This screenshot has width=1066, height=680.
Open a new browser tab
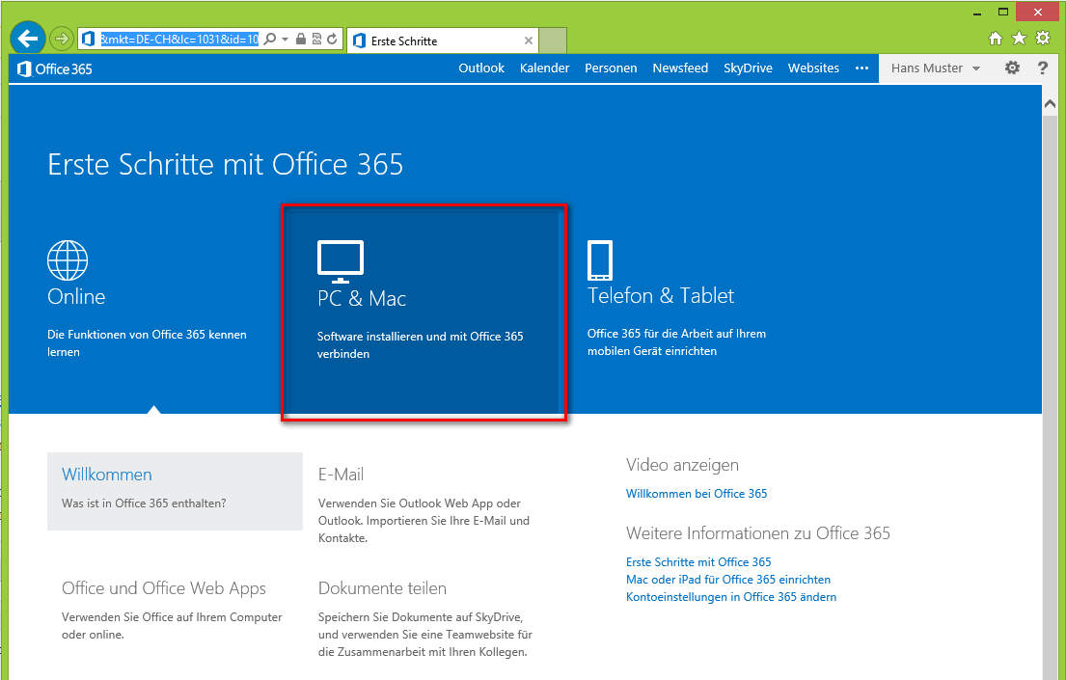553,41
